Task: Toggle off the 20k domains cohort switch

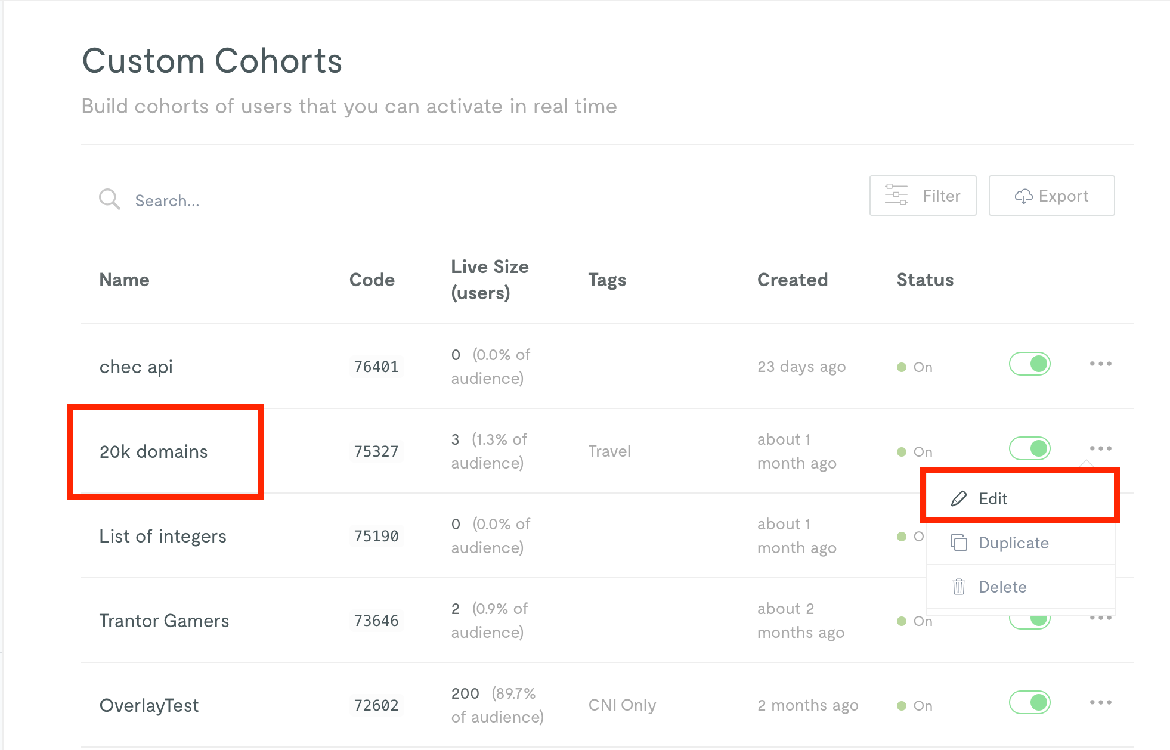Action: (x=1029, y=448)
